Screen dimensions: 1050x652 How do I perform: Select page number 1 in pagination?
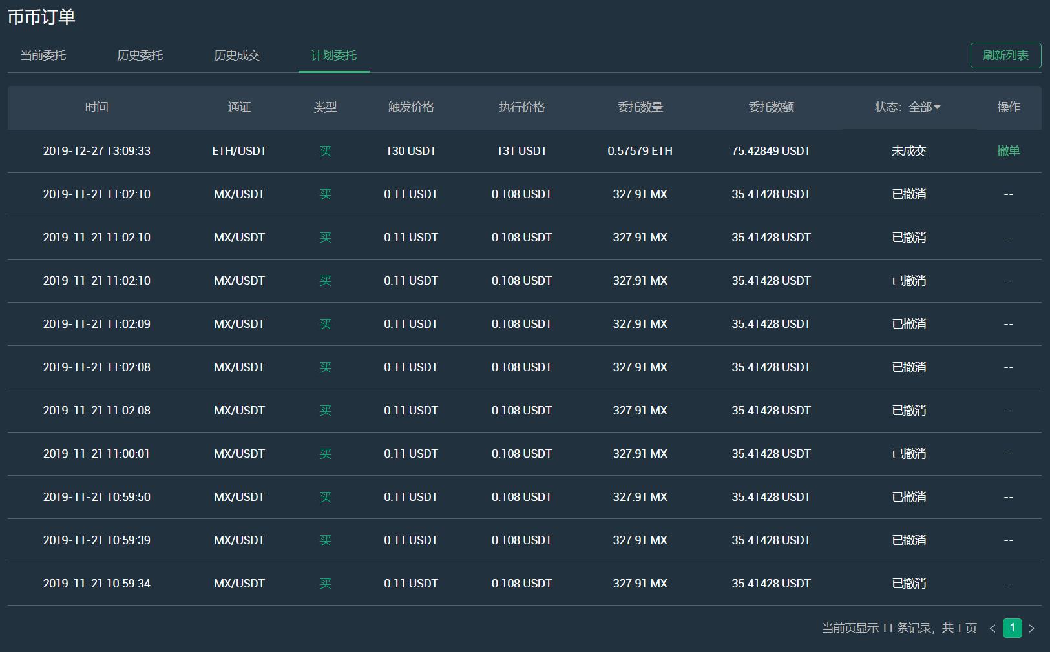click(x=1012, y=627)
